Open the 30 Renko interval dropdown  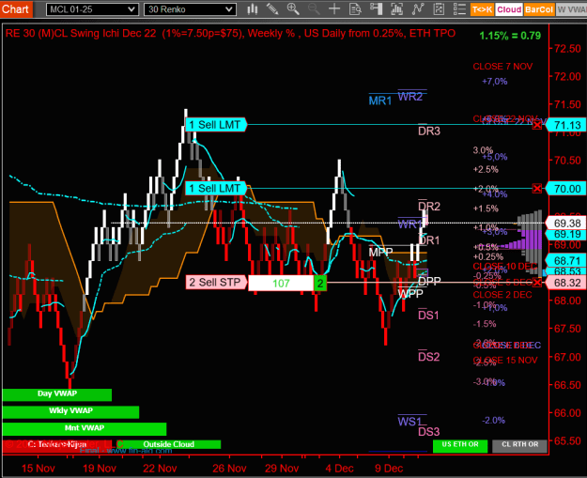[190, 9]
